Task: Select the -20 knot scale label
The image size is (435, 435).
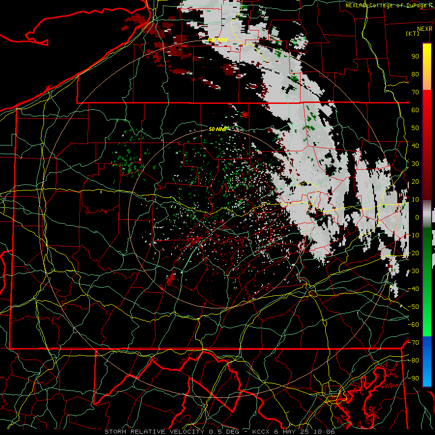Action: tap(413, 253)
